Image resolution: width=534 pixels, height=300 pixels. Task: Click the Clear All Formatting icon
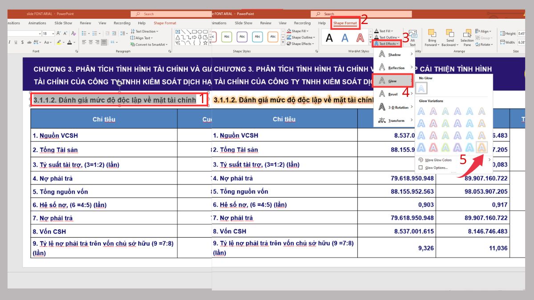click(73, 33)
